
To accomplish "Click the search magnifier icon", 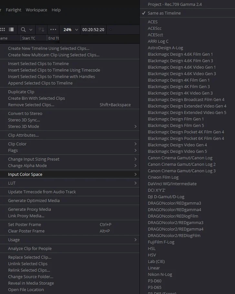I will click(23, 29).
